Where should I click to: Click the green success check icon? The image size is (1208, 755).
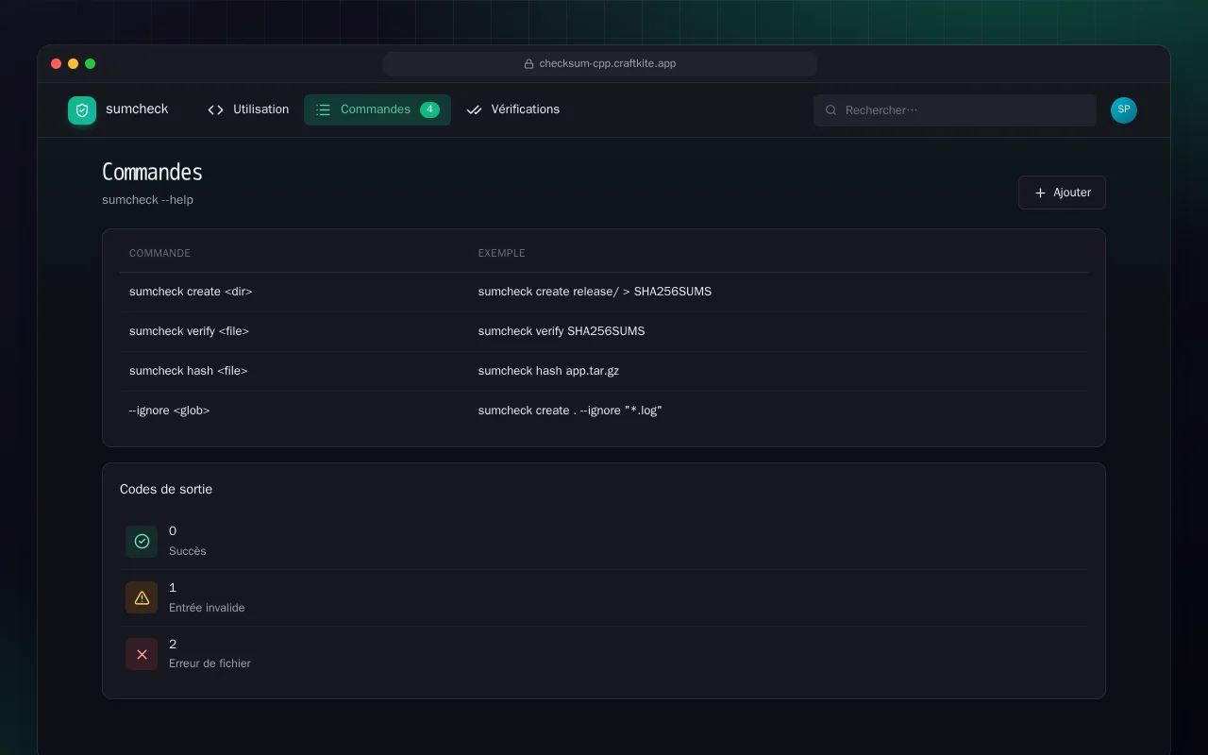tap(142, 542)
